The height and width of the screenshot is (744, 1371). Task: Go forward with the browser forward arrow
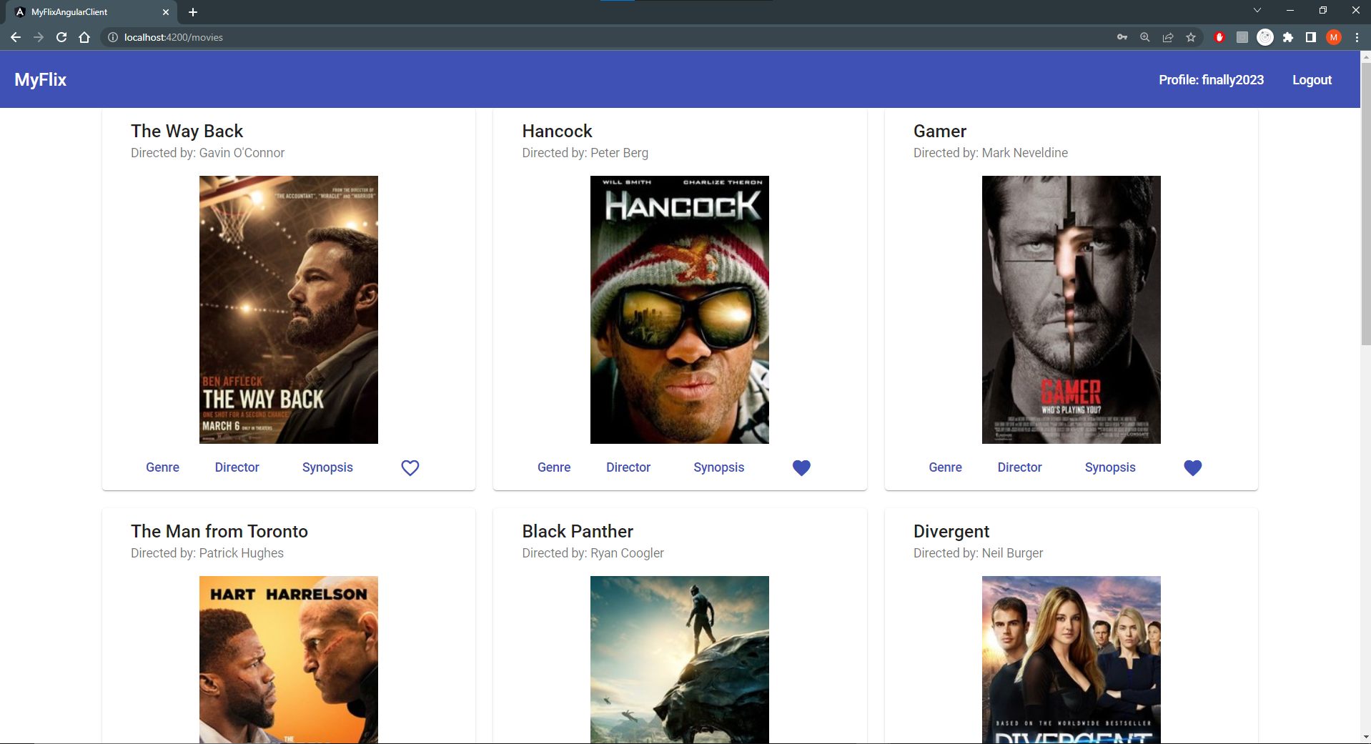coord(39,37)
